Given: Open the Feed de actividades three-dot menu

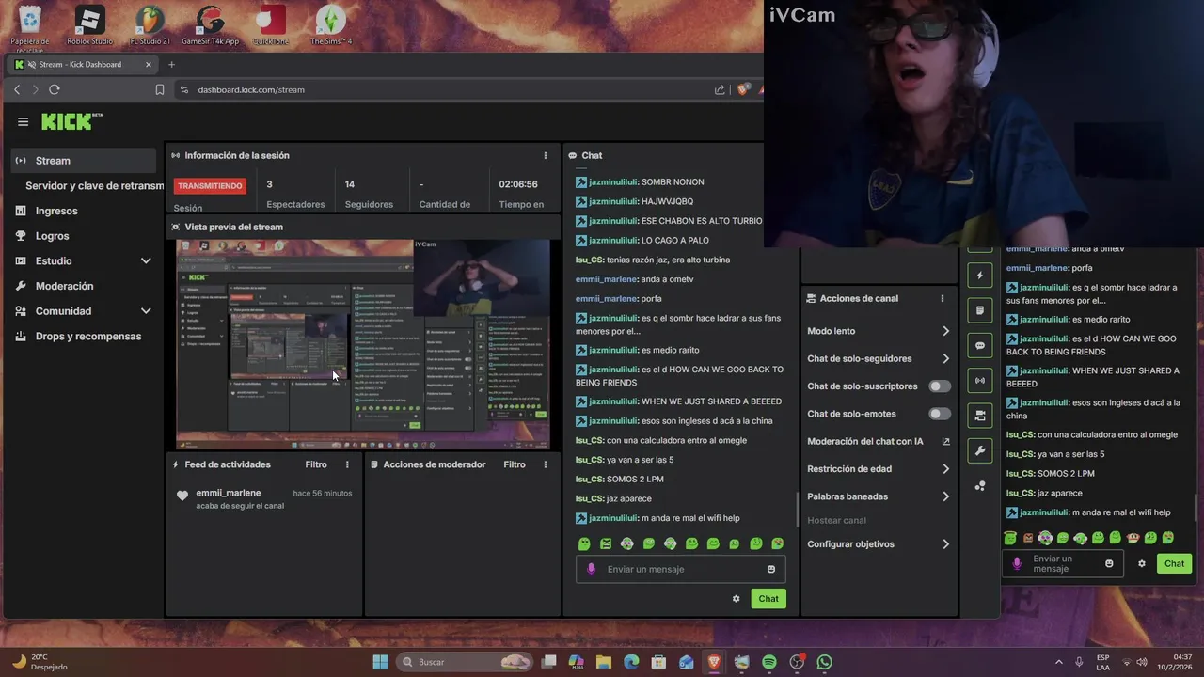Looking at the screenshot, I should (x=347, y=464).
